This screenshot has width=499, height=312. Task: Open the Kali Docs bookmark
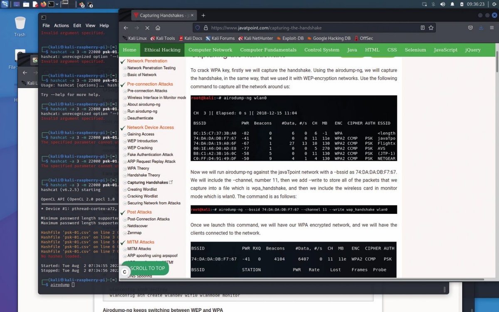(x=190, y=38)
